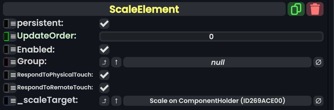The height and width of the screenshot is (110, 334).
Task: Click the Group field's bent-arrow button
Action: click(104, 62)
